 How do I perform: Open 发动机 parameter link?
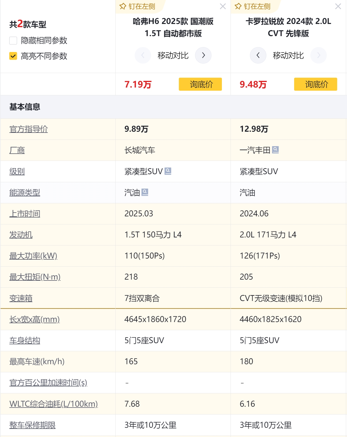pyautogui.click(x=21, y=235)
